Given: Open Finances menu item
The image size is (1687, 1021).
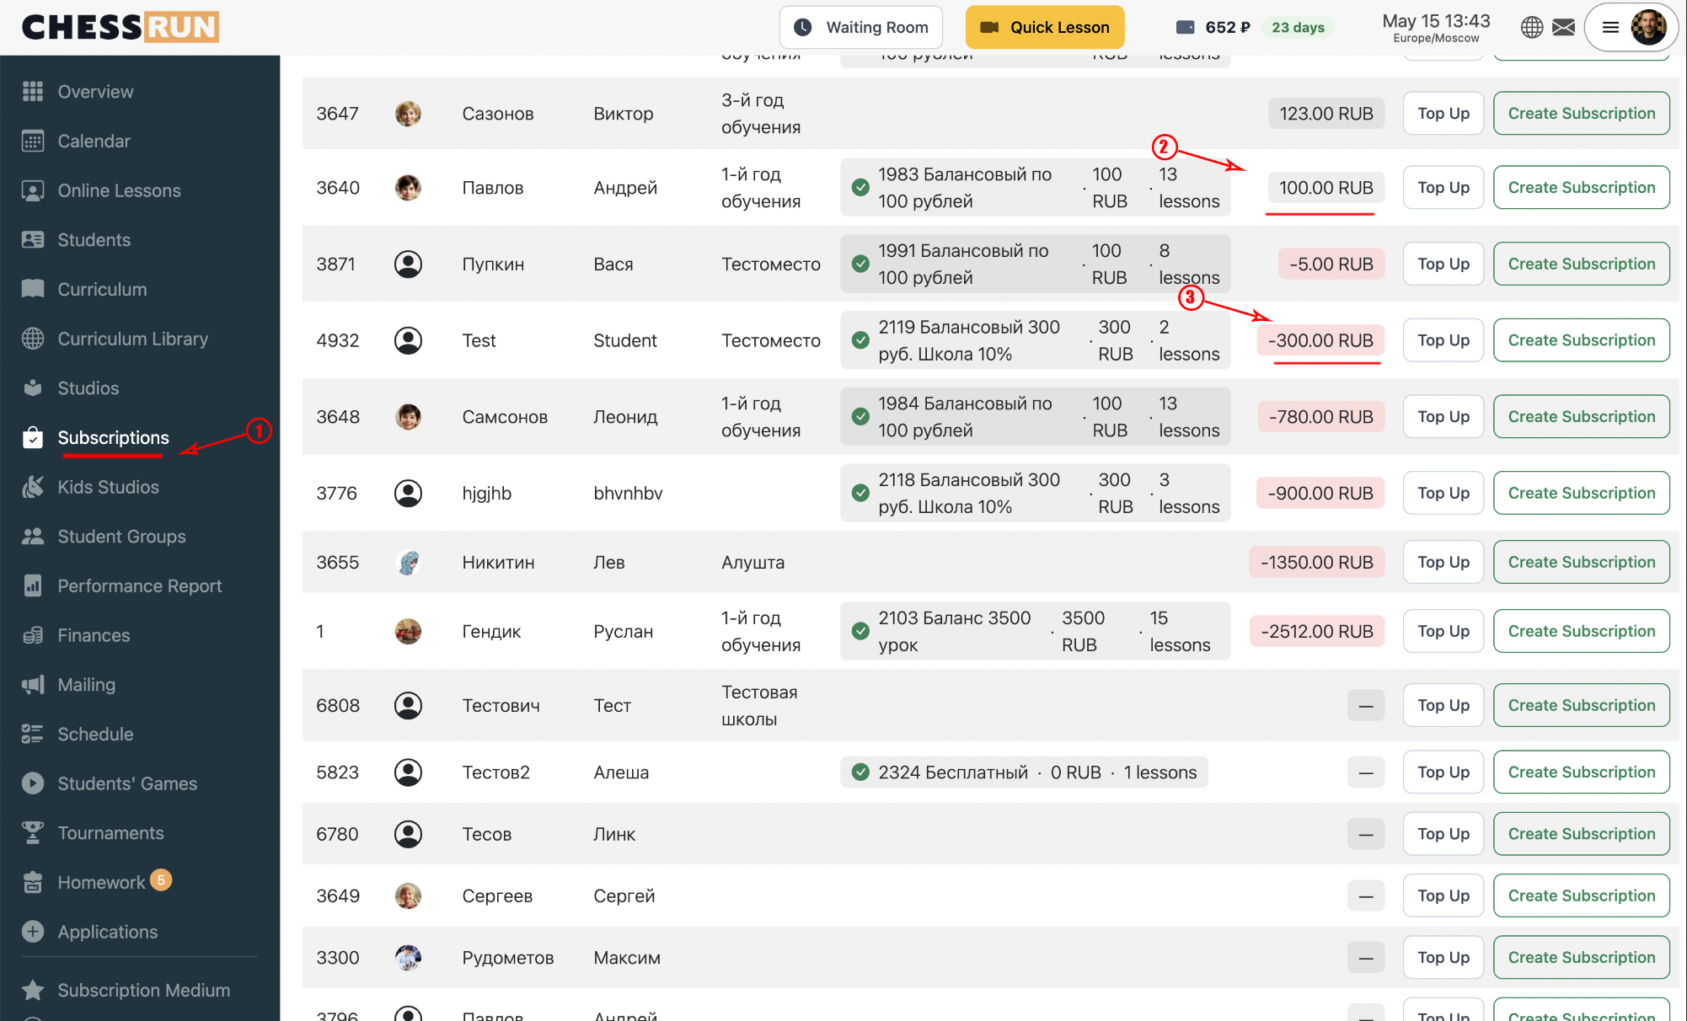Looking at the screenshot, I should [94, 635].
